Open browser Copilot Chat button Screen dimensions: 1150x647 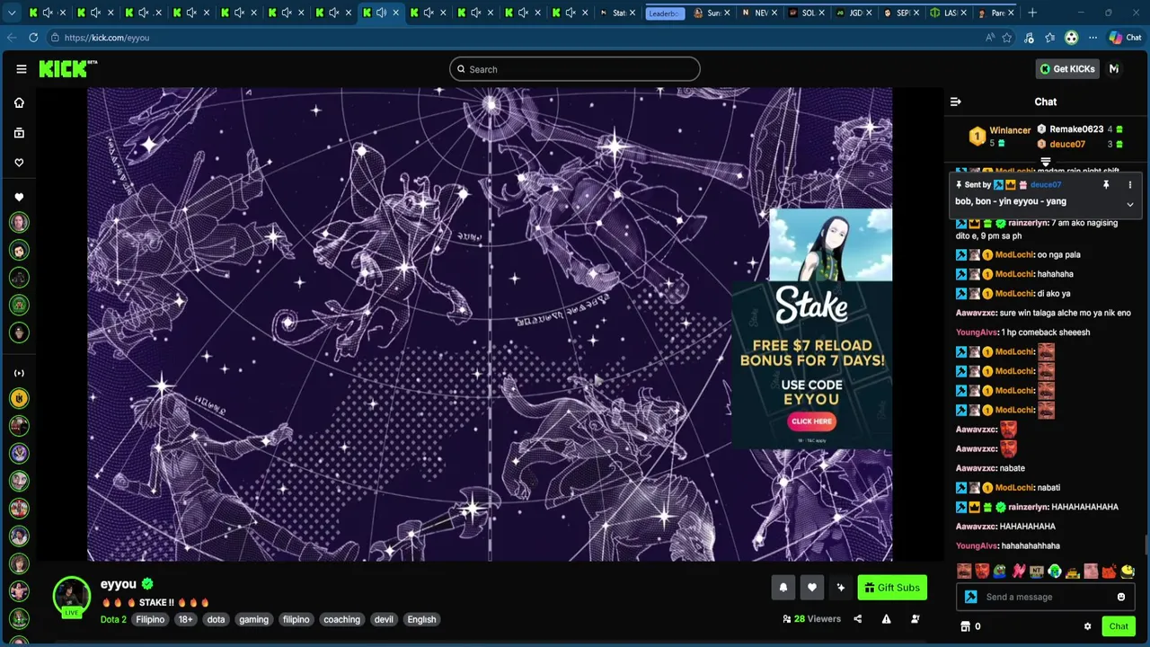(x=1125, y=38)
